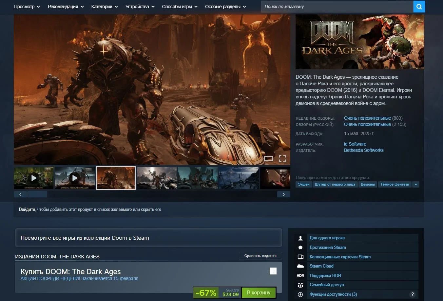
Task: Click the Поиск по магазину search field
Action: click(337, 7)
